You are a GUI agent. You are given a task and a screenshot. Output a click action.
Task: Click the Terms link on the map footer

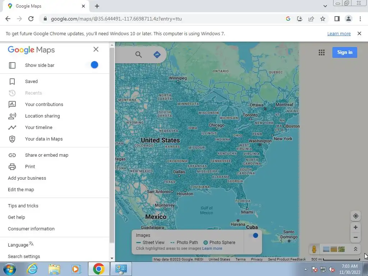click(240, 259)
